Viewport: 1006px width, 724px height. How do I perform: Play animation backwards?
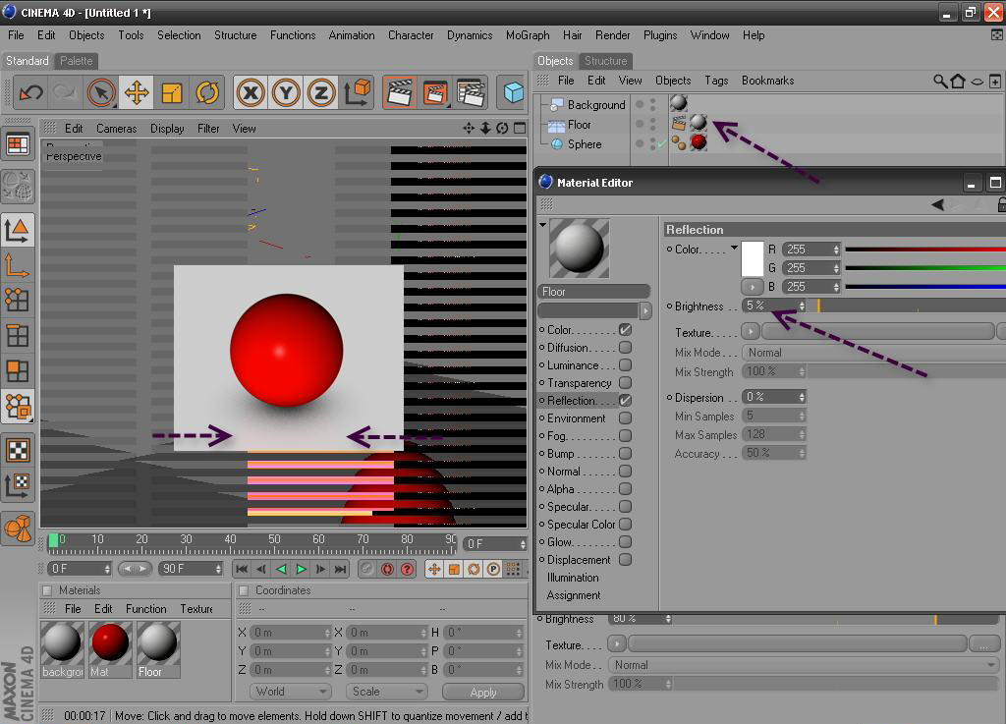coord(281,569)
